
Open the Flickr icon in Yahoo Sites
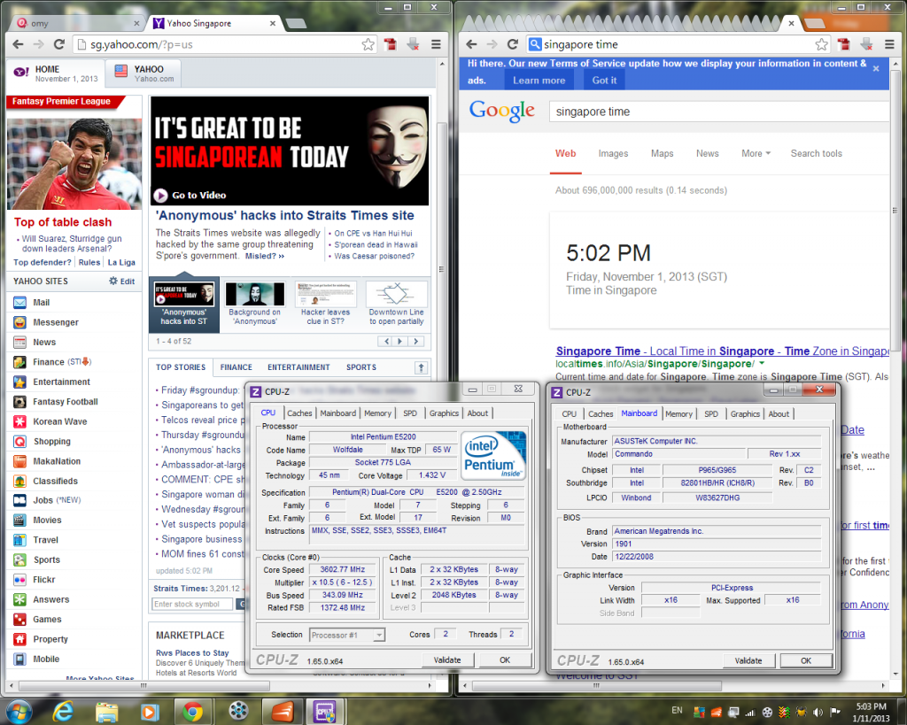pyautogui.click(x=19, y=580)
